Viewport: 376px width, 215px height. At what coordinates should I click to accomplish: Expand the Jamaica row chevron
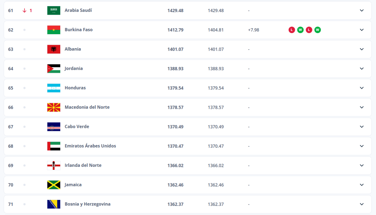(362, 185)
